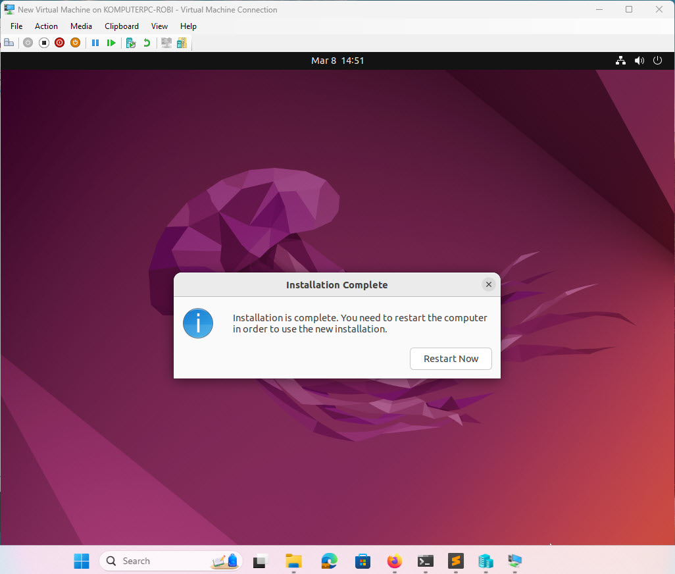This screenshot has height=574, width=675.
Task: Launch Firefox from the taskbar
Action: [x=393, y=561]
